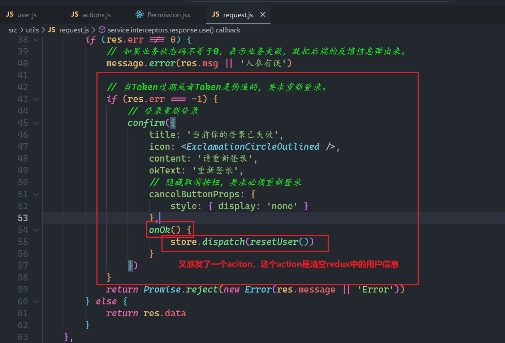Click line number 38 in the gutter
The height and width of the screenshot is (343, 505).
coord(23,40)
